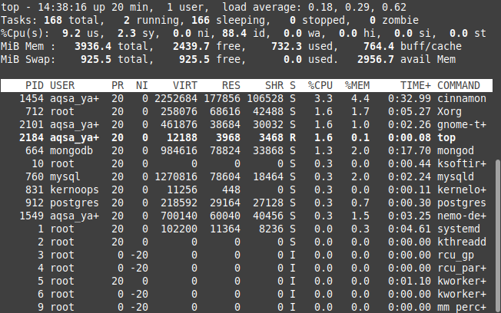Click PID 2101 in the process list
The height and width of the screenshot is (313, 501).
(32, 125)
